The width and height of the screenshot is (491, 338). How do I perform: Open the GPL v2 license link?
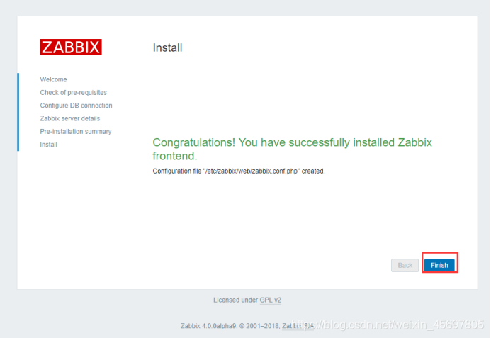270,300
